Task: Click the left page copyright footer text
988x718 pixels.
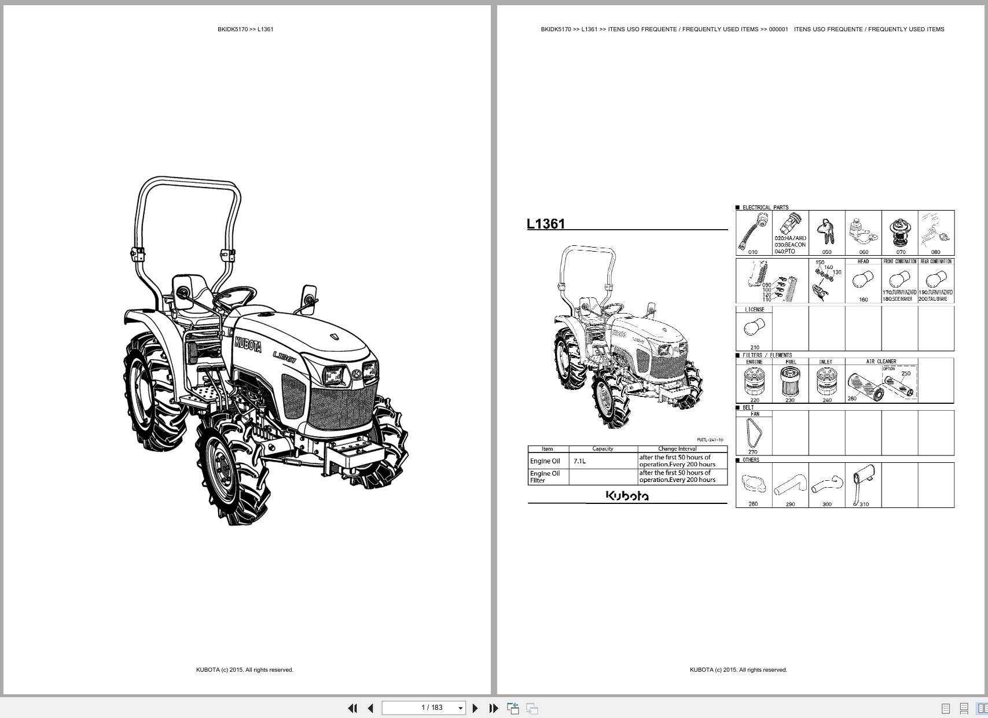Action: pos(245,669)
